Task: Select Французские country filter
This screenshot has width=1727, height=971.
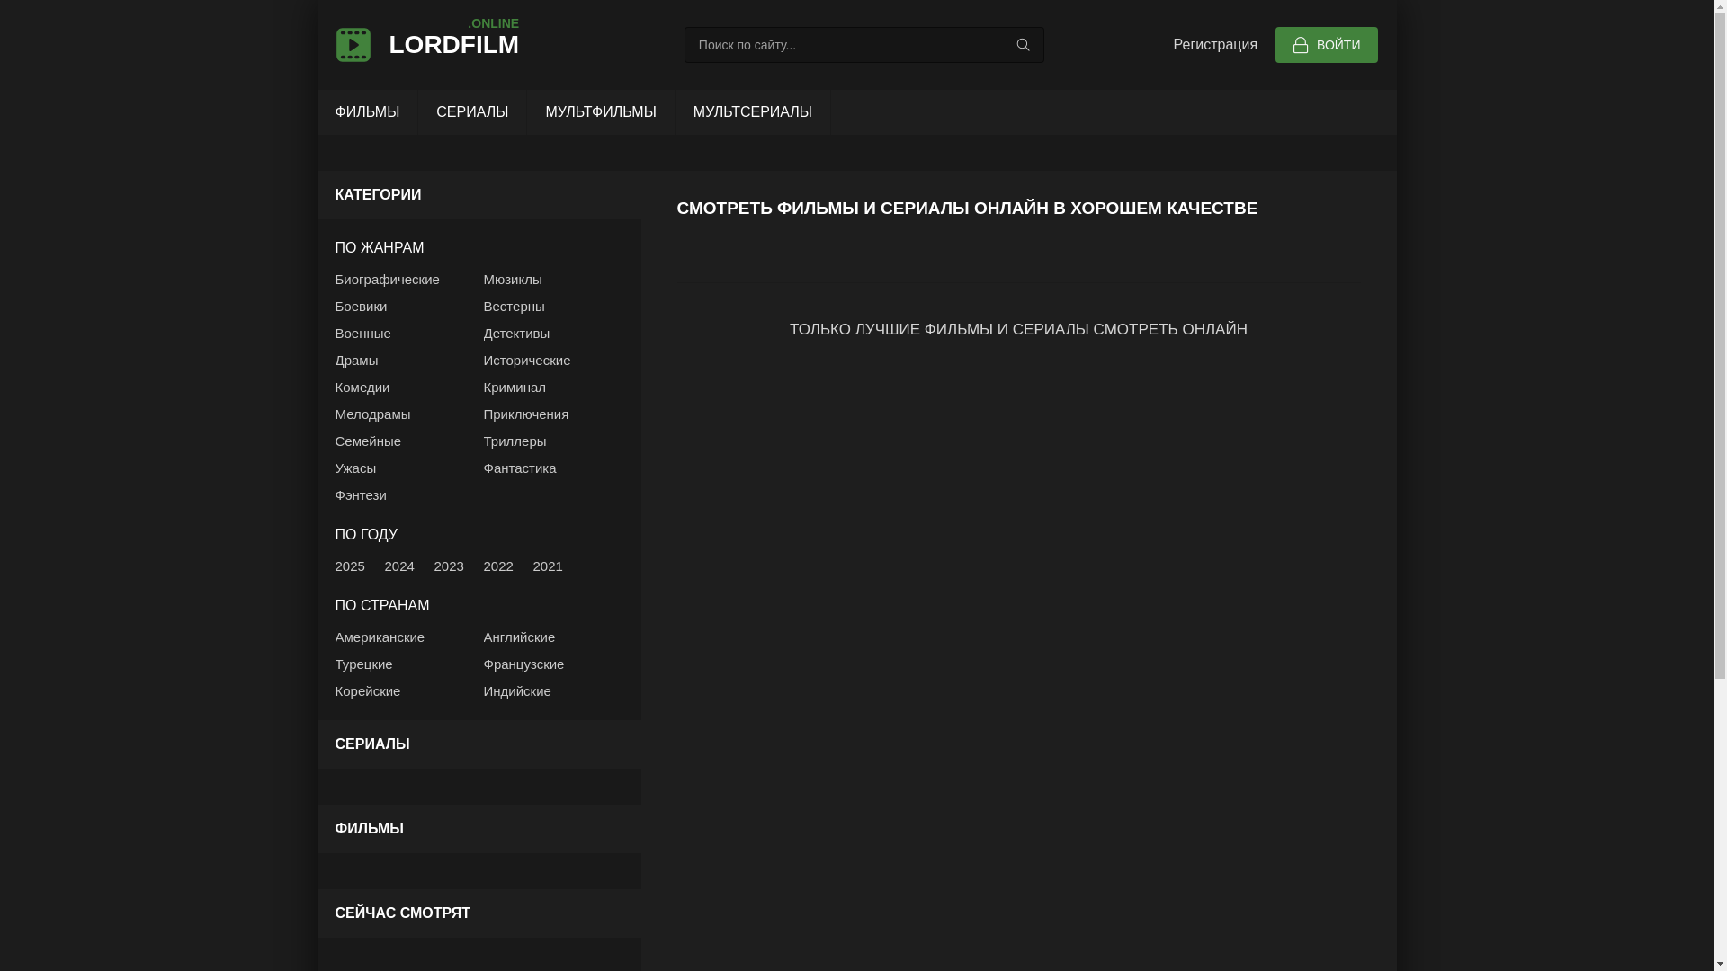Action: [523, 664]
